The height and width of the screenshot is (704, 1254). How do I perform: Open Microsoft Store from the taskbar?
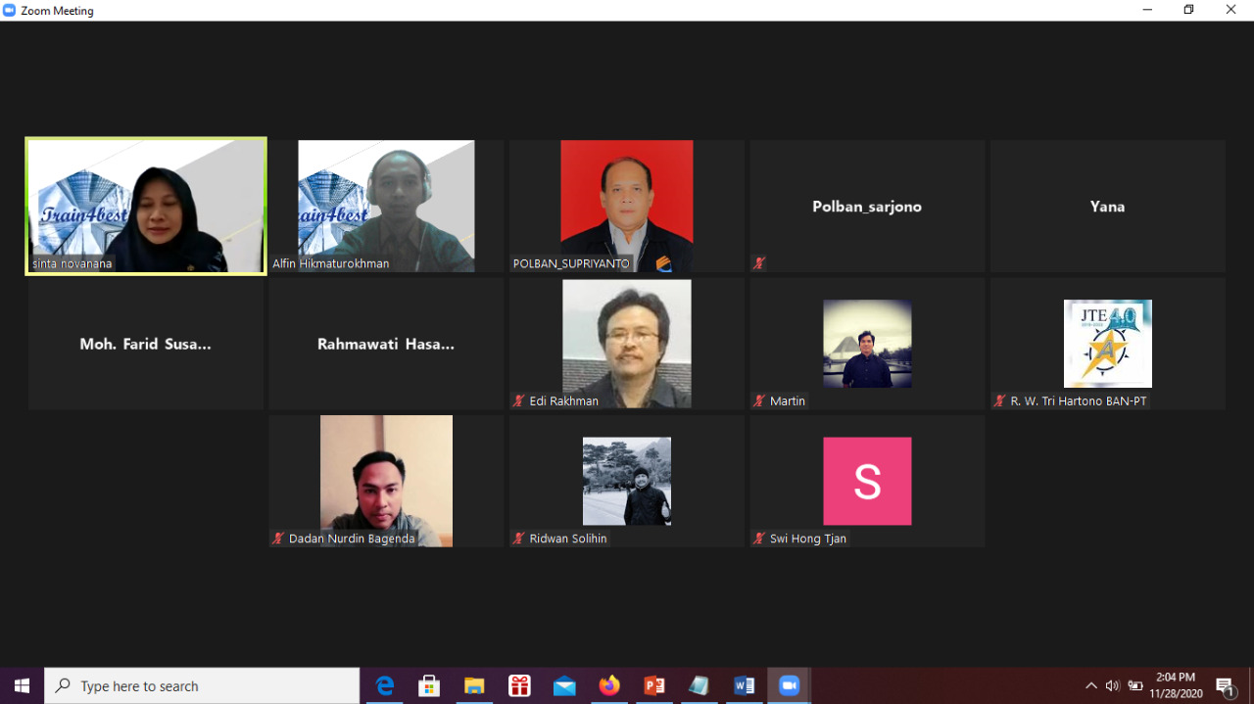429,685
